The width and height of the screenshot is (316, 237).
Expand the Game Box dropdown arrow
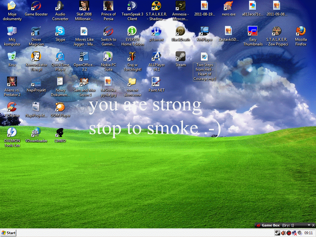click(x=309, y=225)
